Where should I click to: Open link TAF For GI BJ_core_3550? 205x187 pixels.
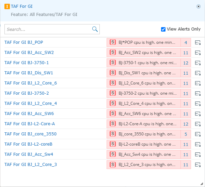click(x=30, y=134)
